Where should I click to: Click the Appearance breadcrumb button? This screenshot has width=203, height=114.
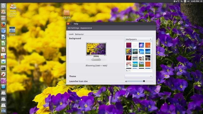86,28
